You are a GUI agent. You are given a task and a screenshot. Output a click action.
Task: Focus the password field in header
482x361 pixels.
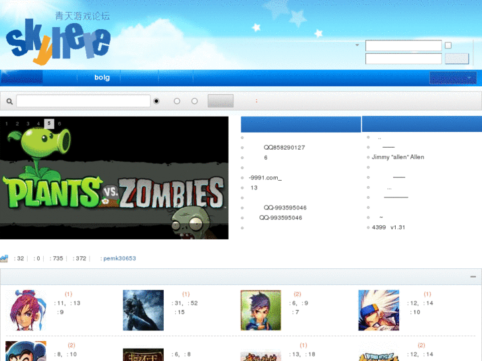[x=403, y=58]
